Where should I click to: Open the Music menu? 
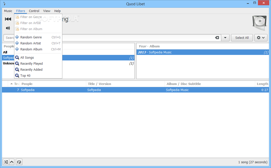8,11
